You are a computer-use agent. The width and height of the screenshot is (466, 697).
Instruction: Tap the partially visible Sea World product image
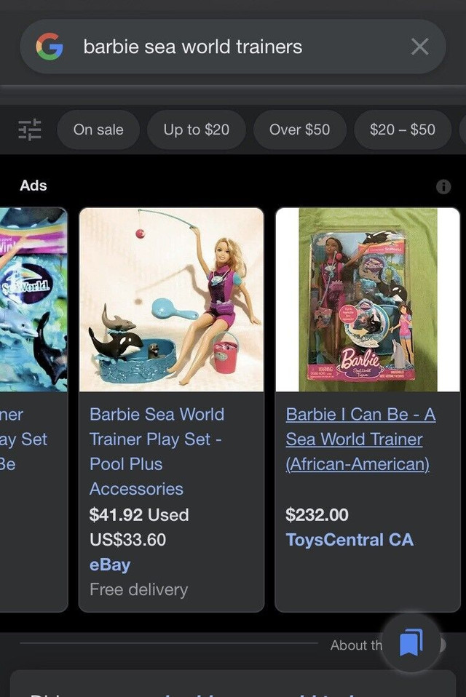click(33, 300)
